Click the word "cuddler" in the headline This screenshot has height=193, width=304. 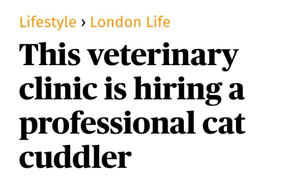(x=74, y=157)
